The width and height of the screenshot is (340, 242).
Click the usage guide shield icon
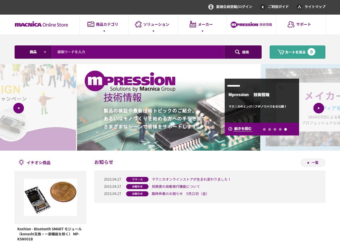click(x=263, y=7)
